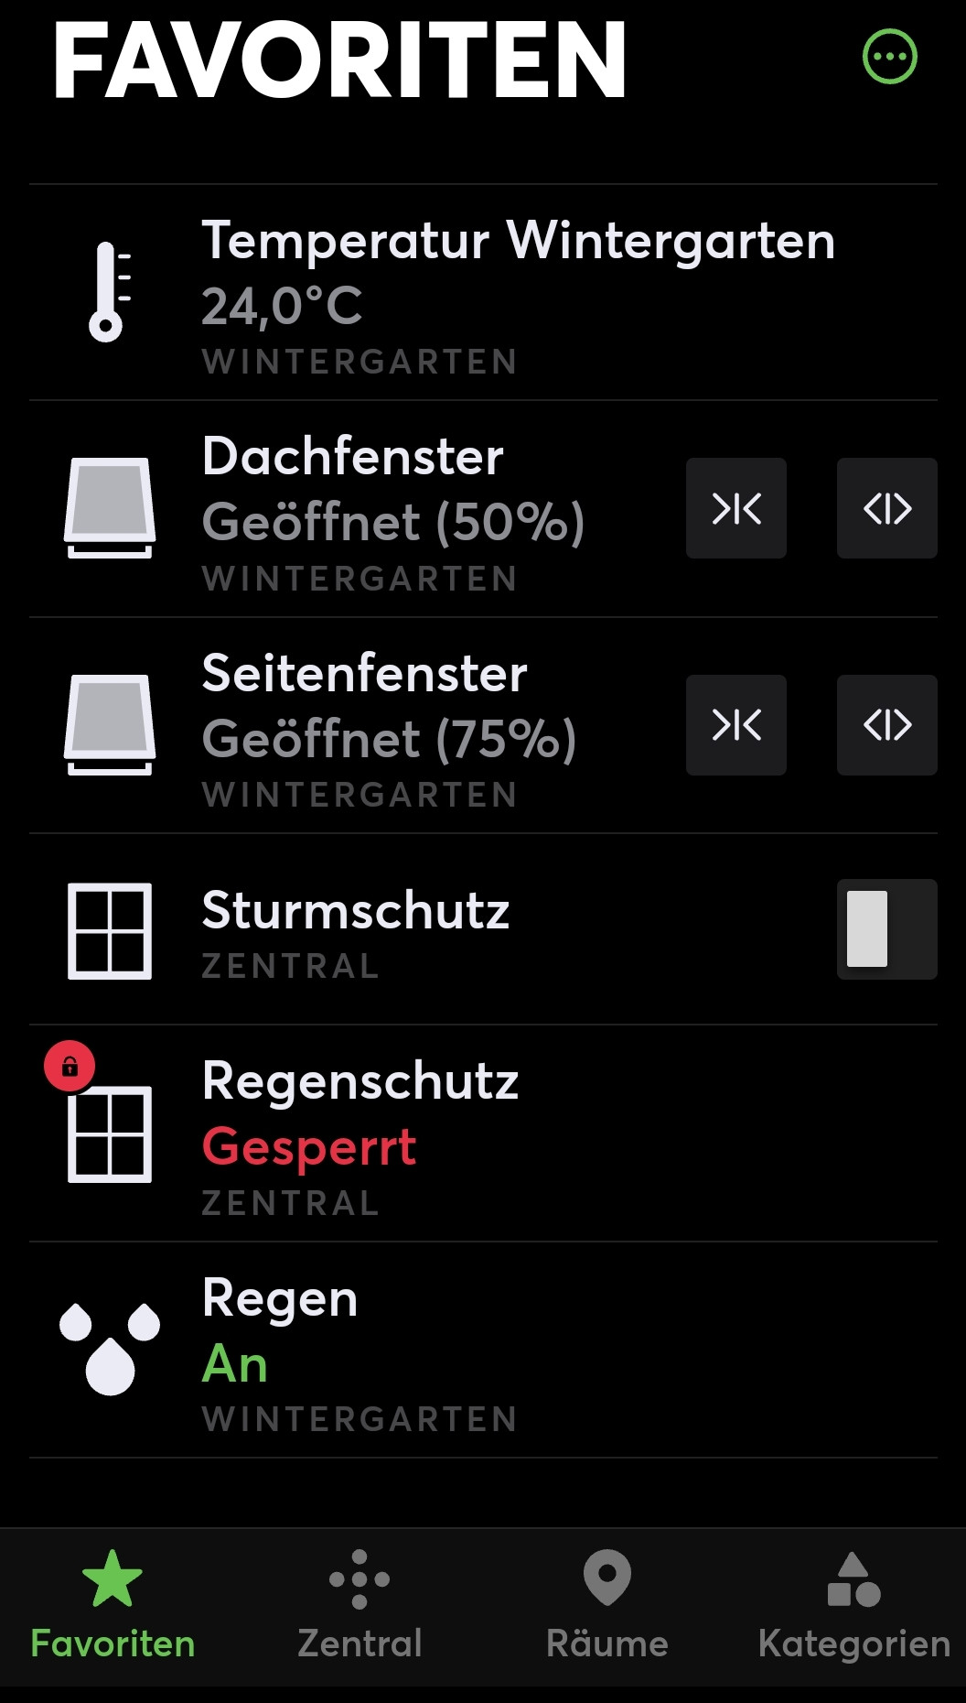Tap the raindrops icon for Regen

110,1349
